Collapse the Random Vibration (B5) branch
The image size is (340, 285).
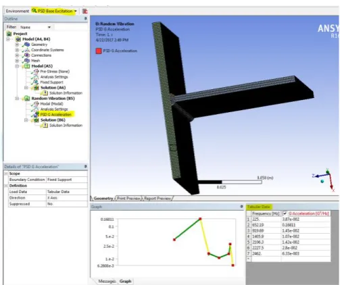(17, 99)
